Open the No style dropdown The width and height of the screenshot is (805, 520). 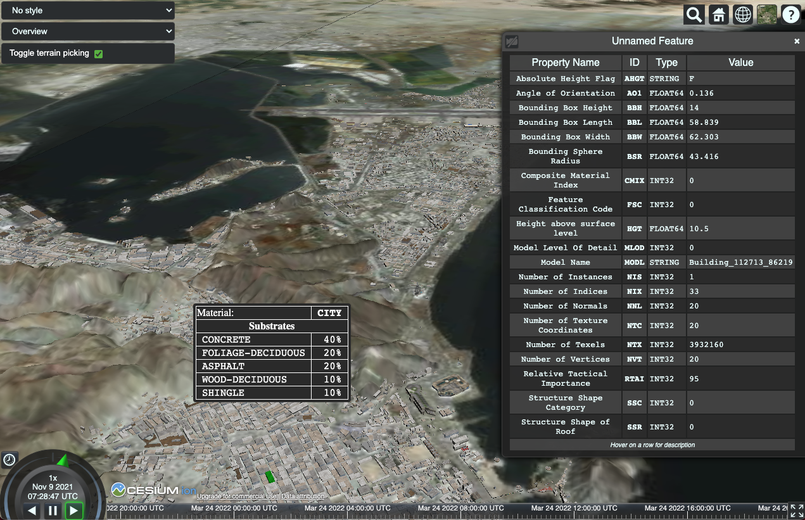pyautogui.click(x=87, y=10)
